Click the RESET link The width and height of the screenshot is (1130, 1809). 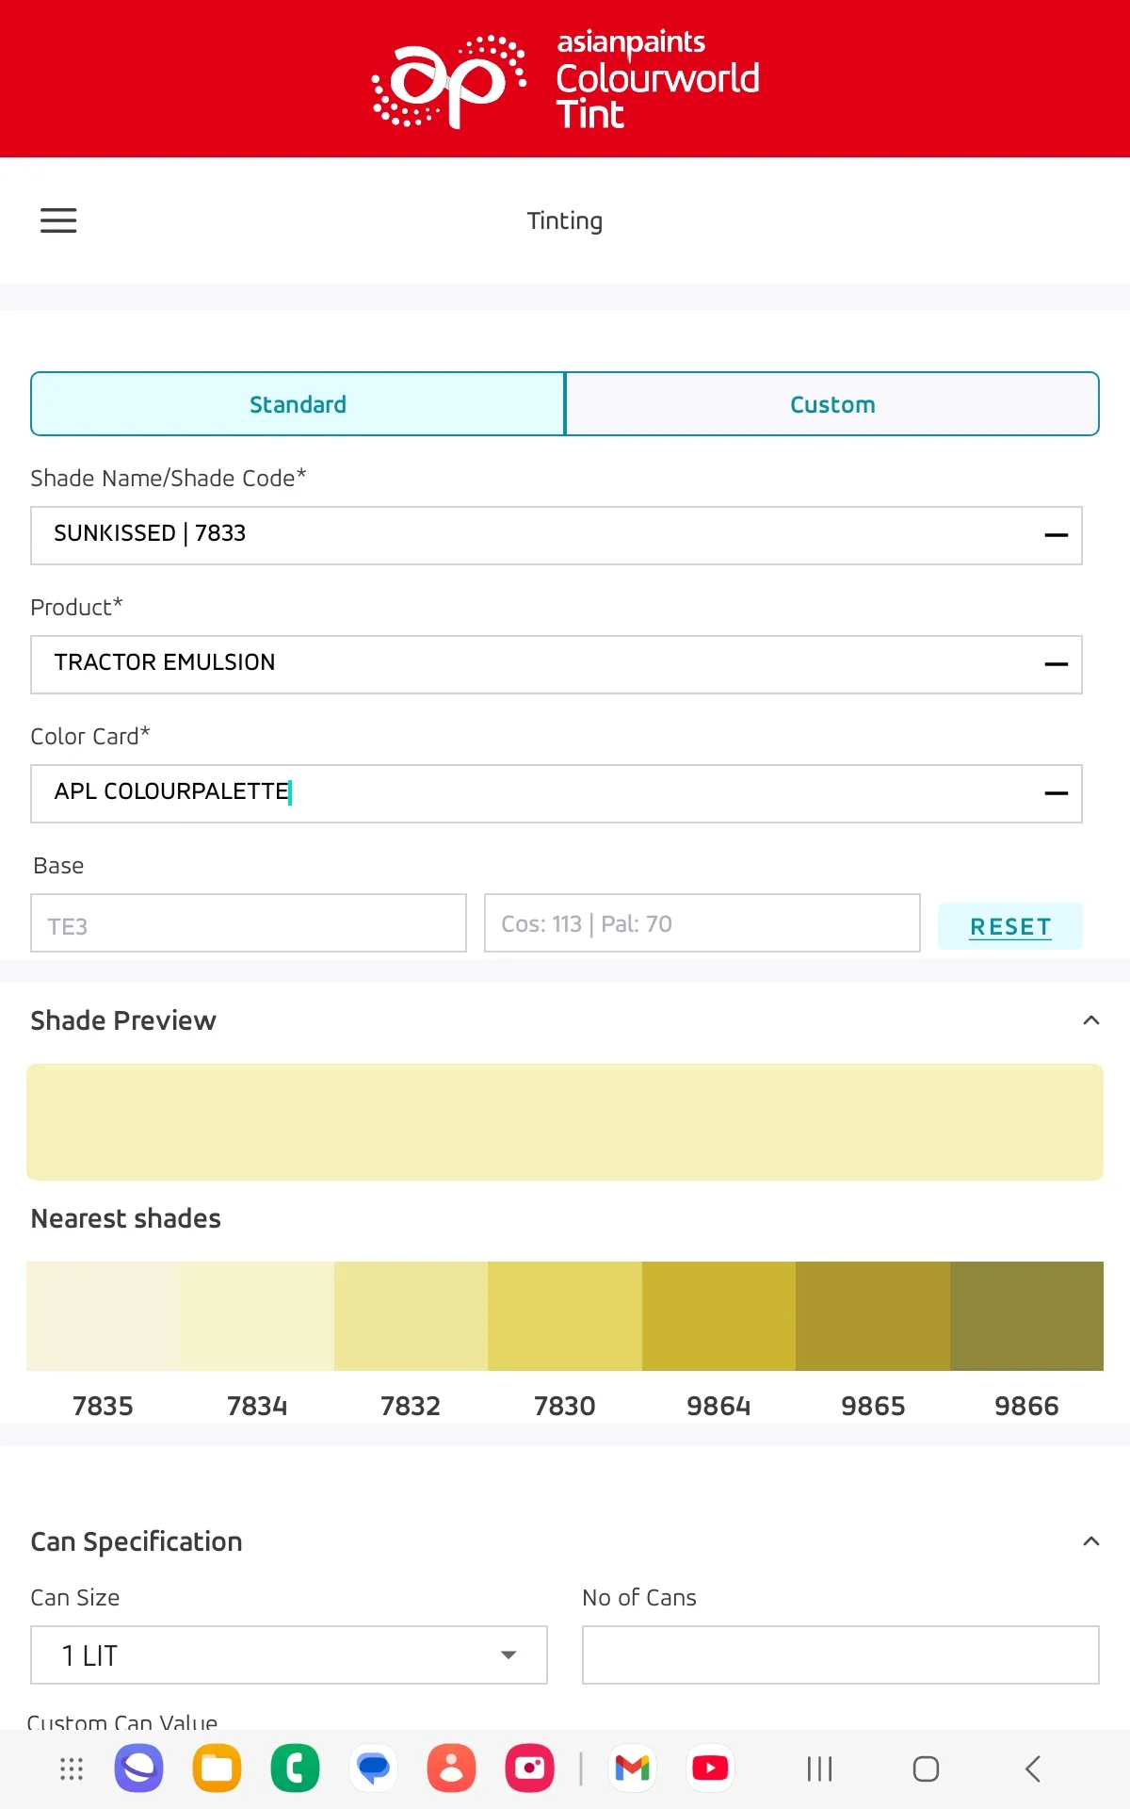1010,927
